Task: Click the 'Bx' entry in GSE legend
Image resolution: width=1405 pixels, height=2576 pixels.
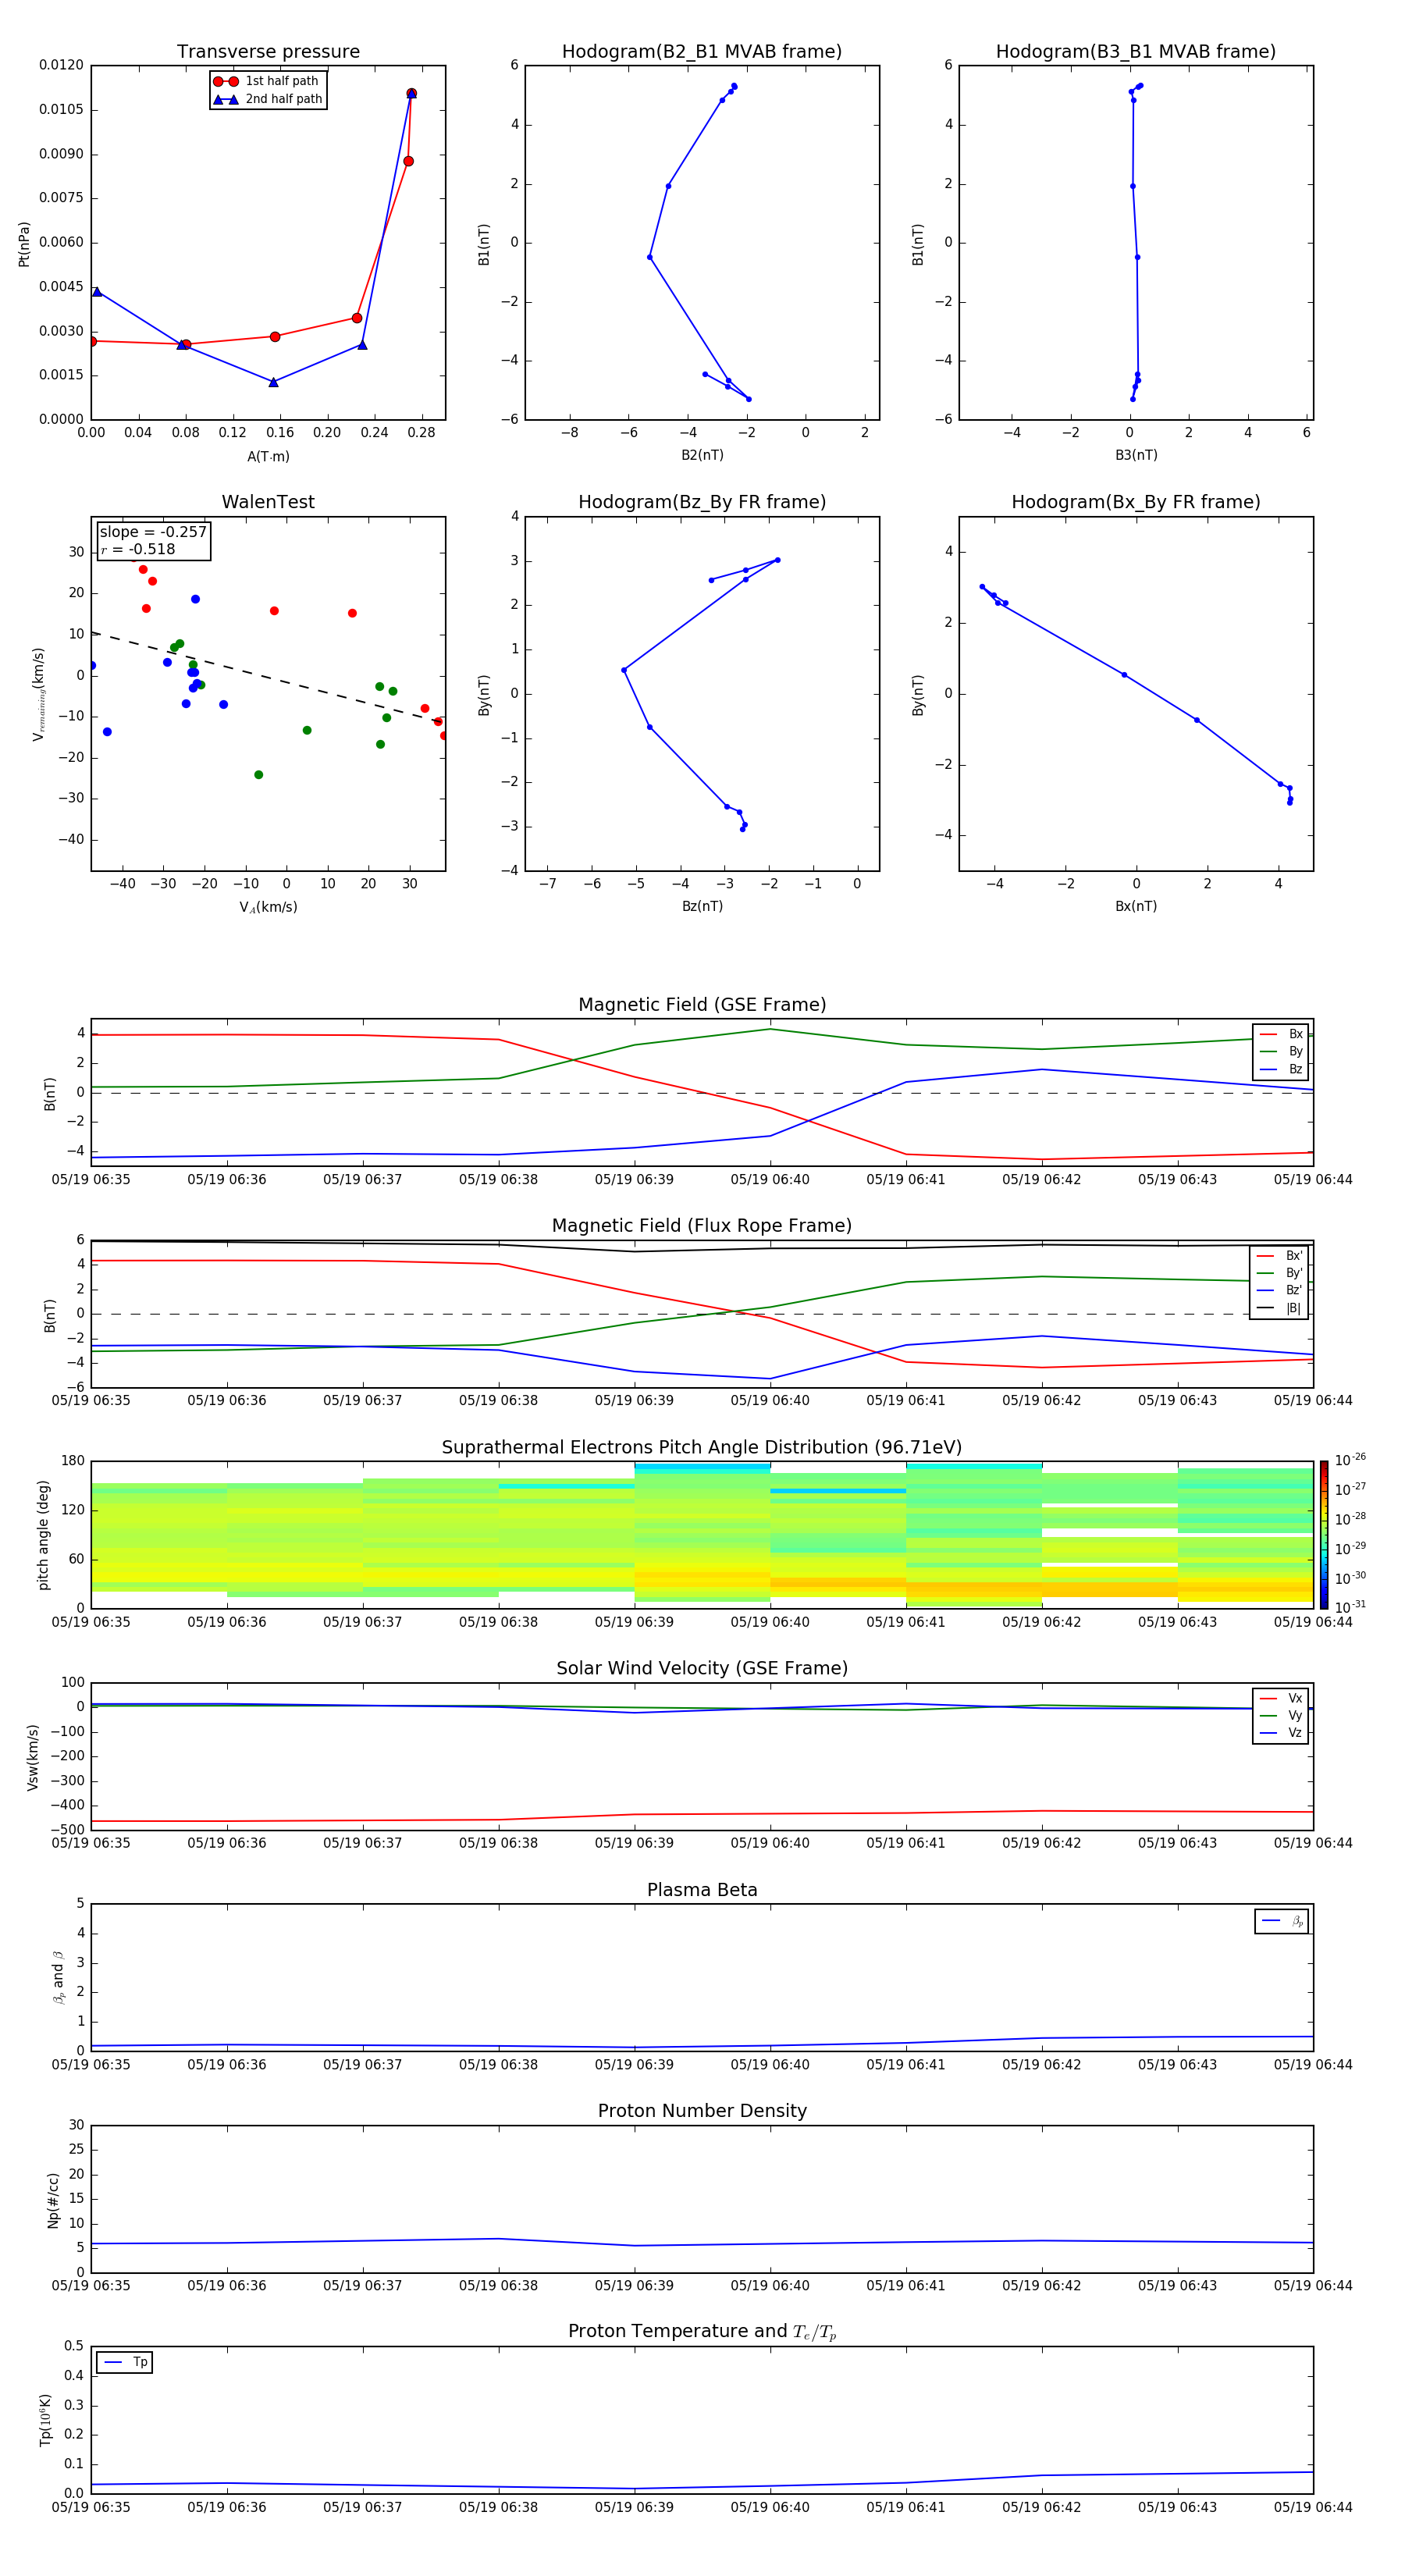Action: (1281, 1034)
